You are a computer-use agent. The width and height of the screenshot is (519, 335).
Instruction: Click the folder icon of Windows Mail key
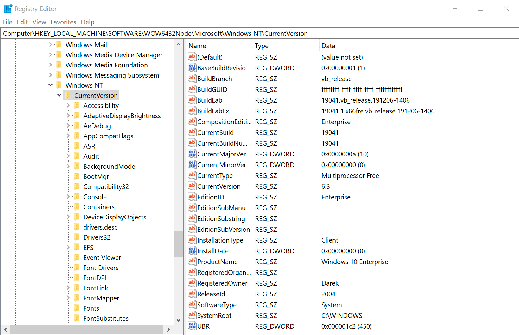point(59,45)
